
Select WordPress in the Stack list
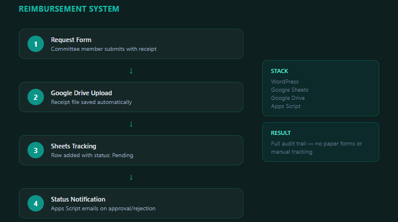[284, 82]
